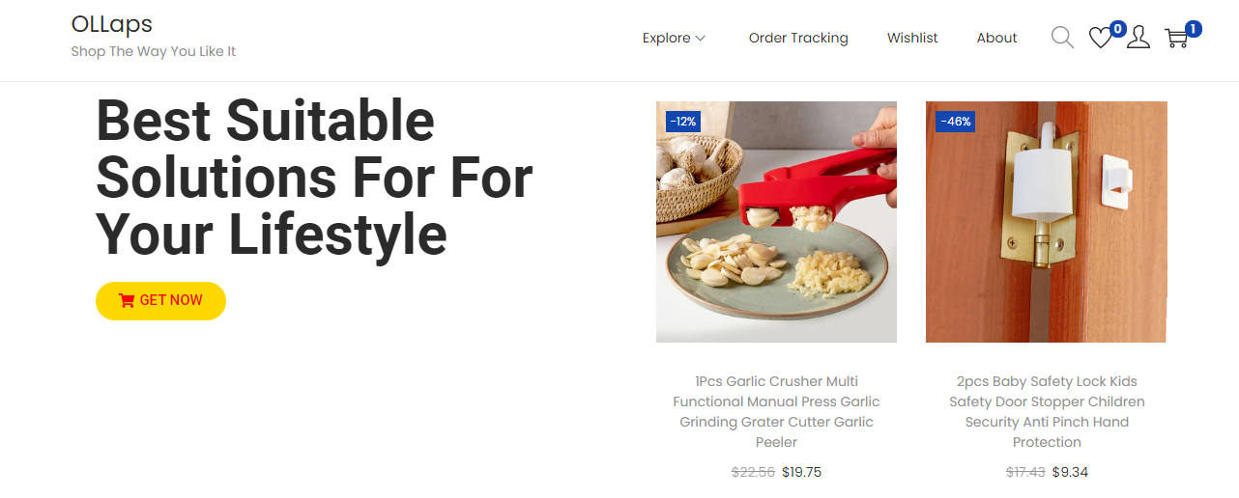The width and height of the screenshot is (1239, 498).
Task: Open the search magnifier icon
Action: coord(1062,38)
